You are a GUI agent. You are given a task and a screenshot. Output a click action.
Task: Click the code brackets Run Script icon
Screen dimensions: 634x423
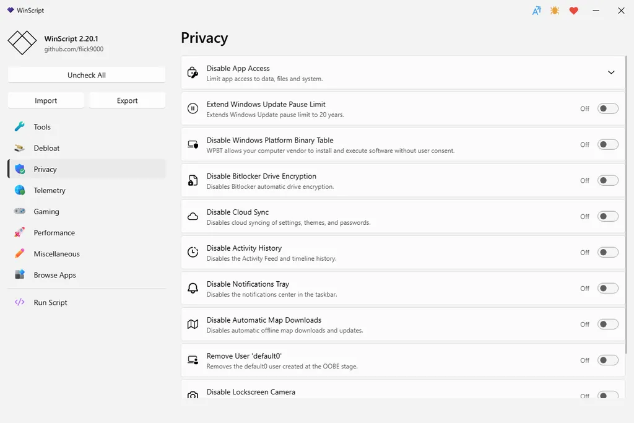click(x=19, y=302)
